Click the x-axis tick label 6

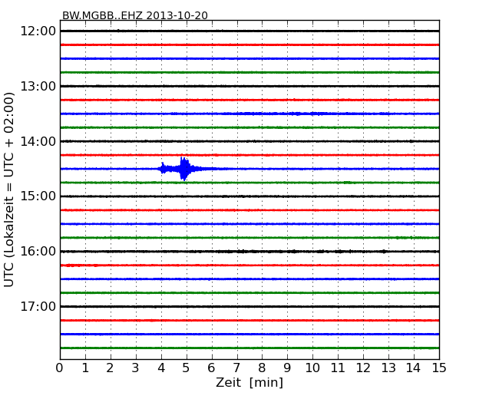tap(212, 368)
